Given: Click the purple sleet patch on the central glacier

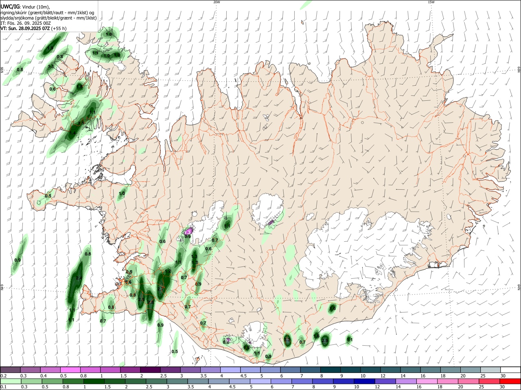Looking at the screenshot, I should point(271,222).
